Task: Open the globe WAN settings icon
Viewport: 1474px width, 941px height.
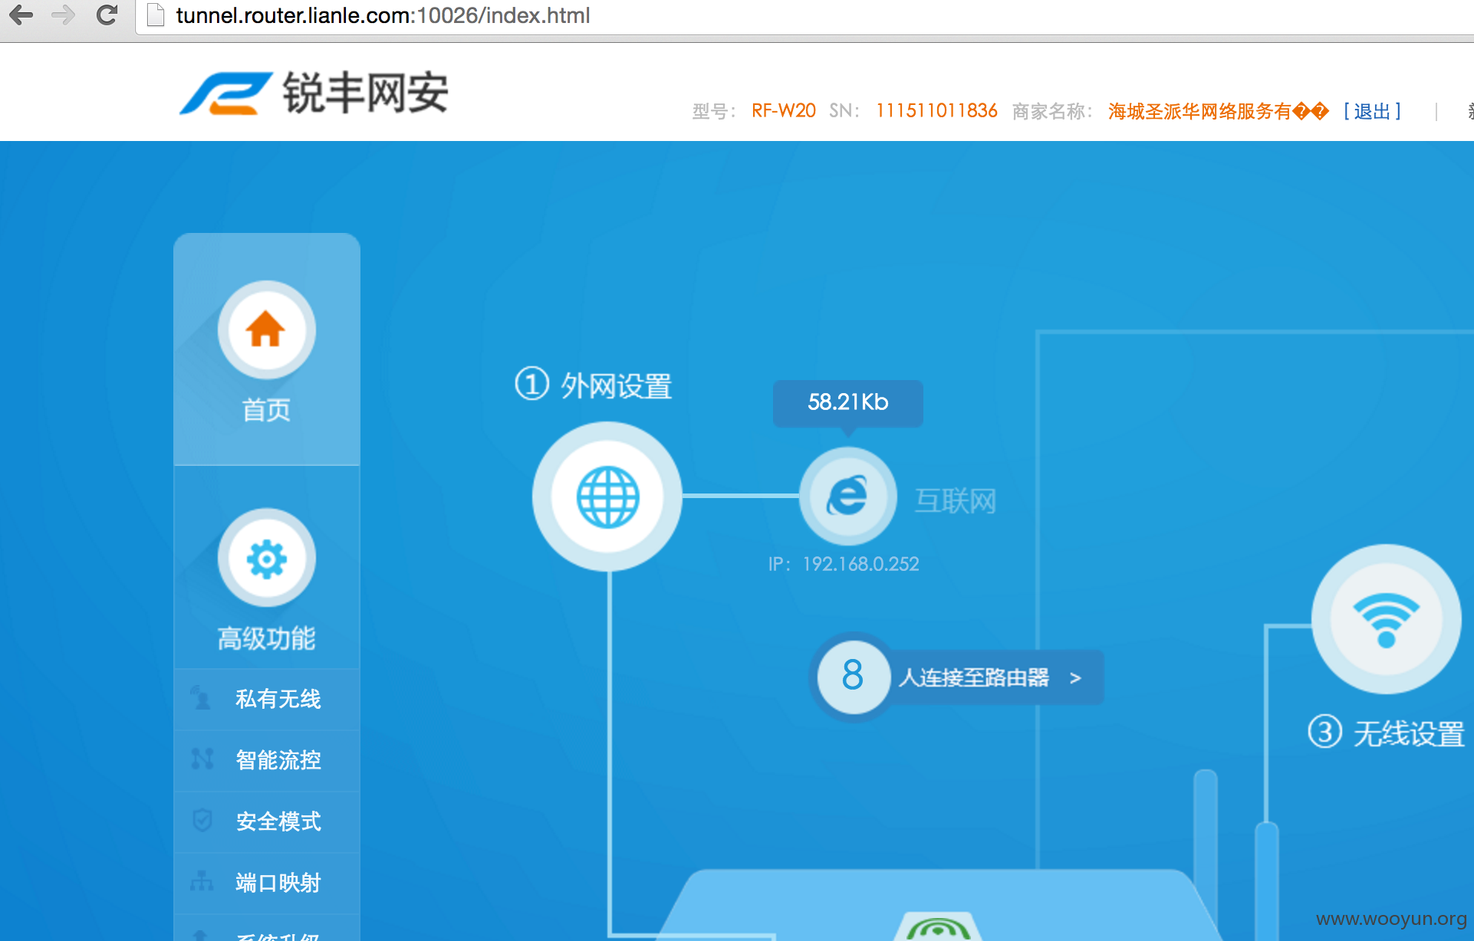Action: 607,497
